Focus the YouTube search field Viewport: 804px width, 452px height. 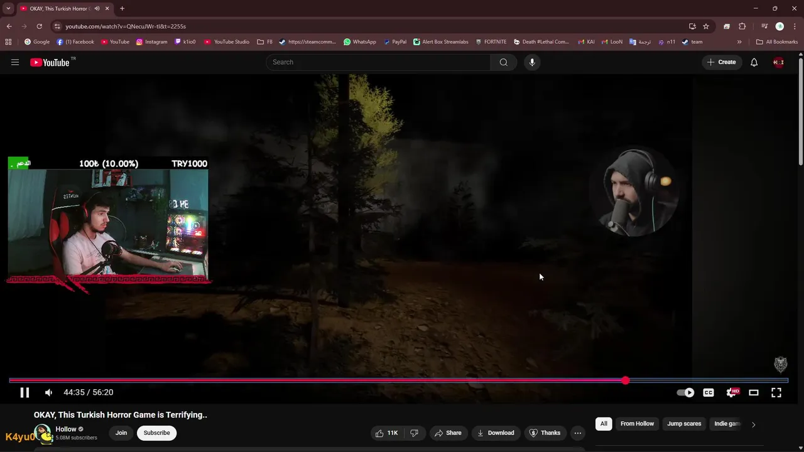pos(378,62)
